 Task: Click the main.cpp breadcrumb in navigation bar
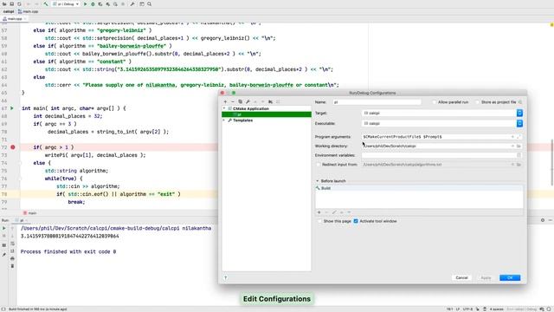tap(29, 11)
